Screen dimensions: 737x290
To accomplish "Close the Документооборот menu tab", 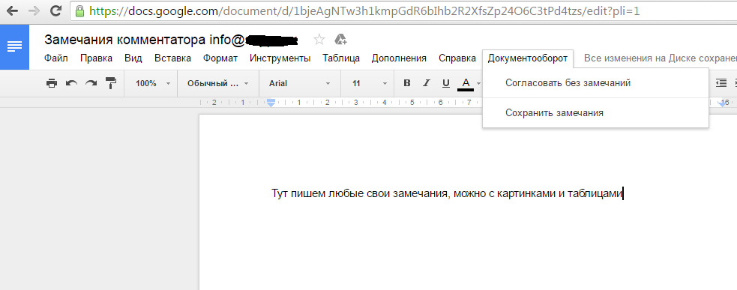I will click(528, 58).
